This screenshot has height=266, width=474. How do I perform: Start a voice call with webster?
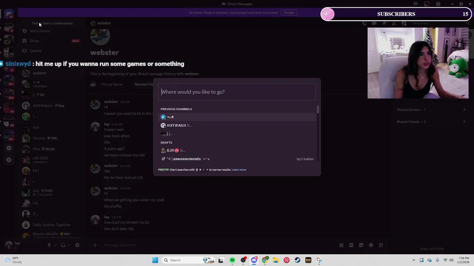click(364, 23)
